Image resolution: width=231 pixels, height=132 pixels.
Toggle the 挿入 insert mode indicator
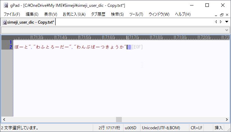pyautogui.click(x=218, y=128)
